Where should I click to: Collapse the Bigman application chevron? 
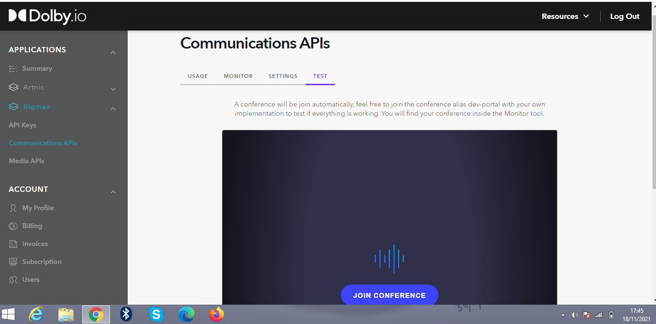(113, 108)
